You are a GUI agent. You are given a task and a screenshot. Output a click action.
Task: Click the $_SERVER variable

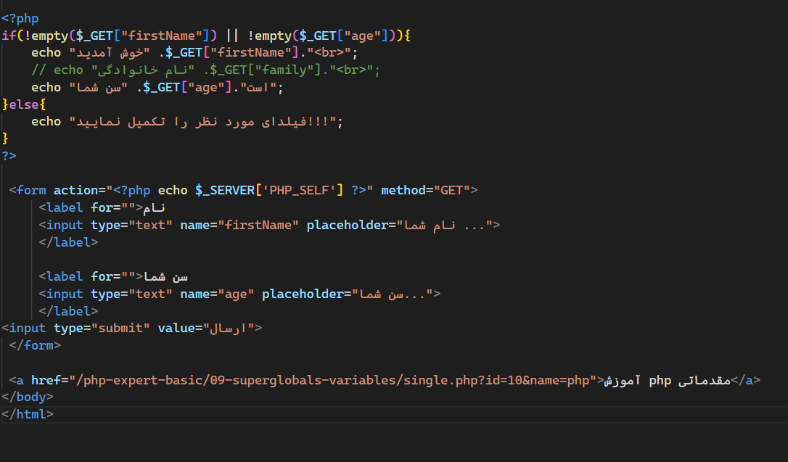(225, 190)
